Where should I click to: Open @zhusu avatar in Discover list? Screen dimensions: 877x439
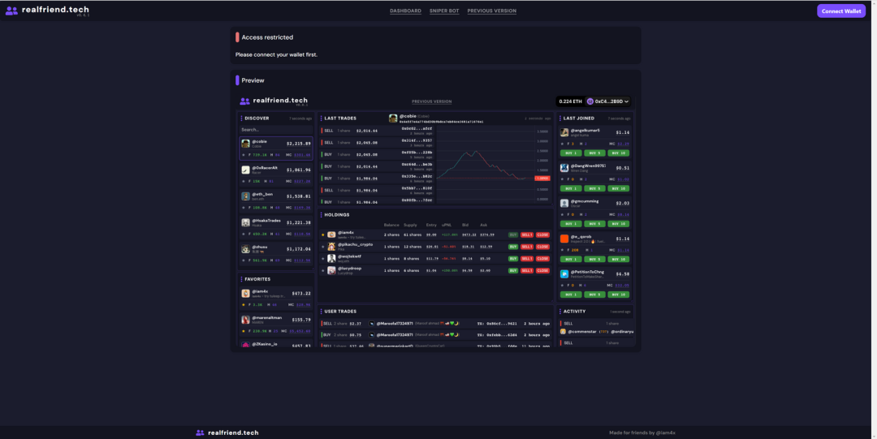245,249
